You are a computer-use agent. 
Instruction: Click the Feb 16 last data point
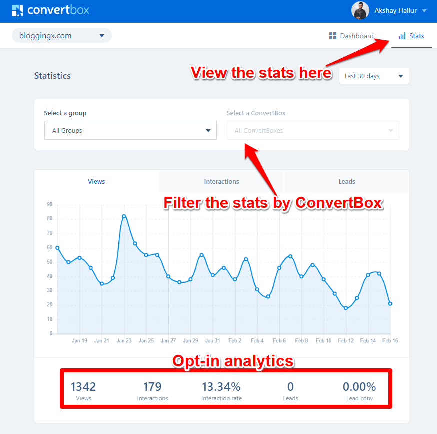tap(390, 304)
